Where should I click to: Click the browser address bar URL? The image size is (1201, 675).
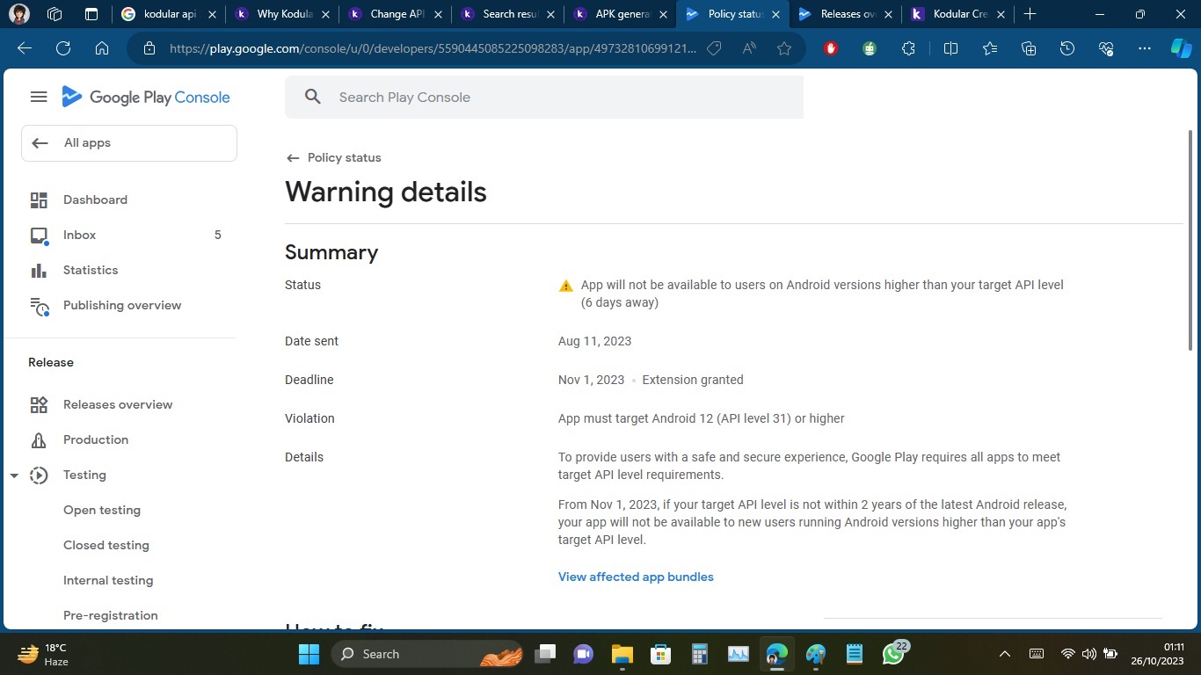coord(433,48)
